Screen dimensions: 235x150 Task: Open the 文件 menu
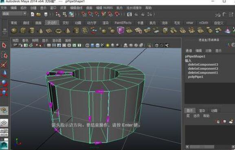click(3, 8)
